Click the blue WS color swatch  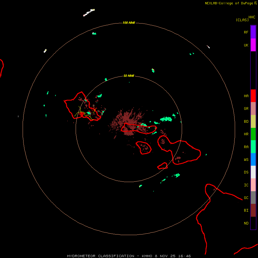pyautogui.click(x=253, y=159)
